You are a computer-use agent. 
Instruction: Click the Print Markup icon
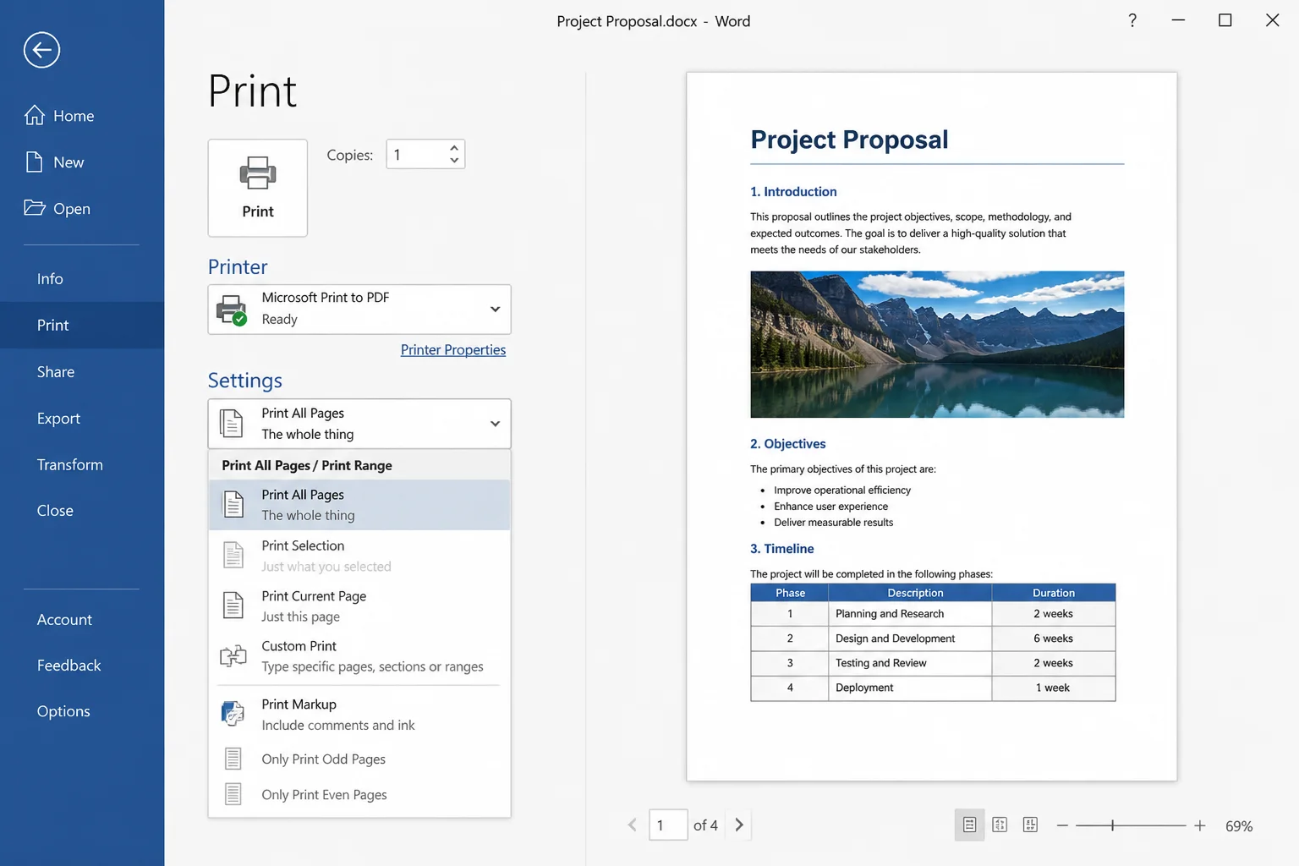click(x=233, y=714)
